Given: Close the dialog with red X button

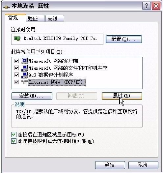Looking at the screenshot, I should pos(156,6).
